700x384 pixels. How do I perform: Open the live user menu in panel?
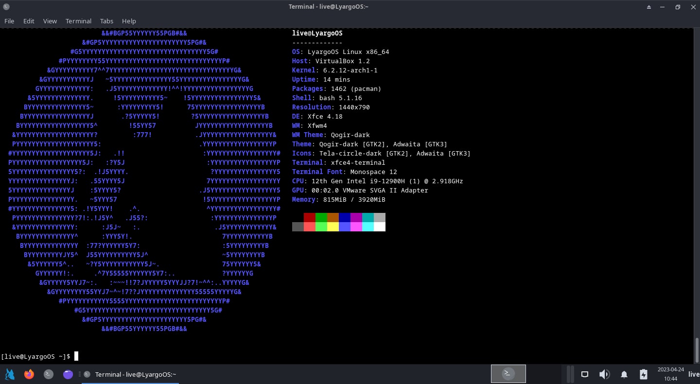(694, 374)
